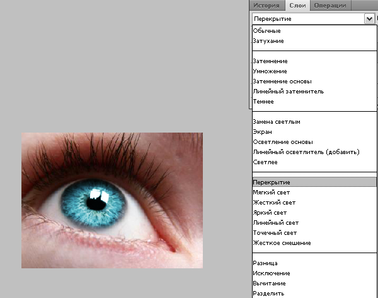Choose Затухание from the blend list
Screen dimensions: 378x298
click(268, 41)
